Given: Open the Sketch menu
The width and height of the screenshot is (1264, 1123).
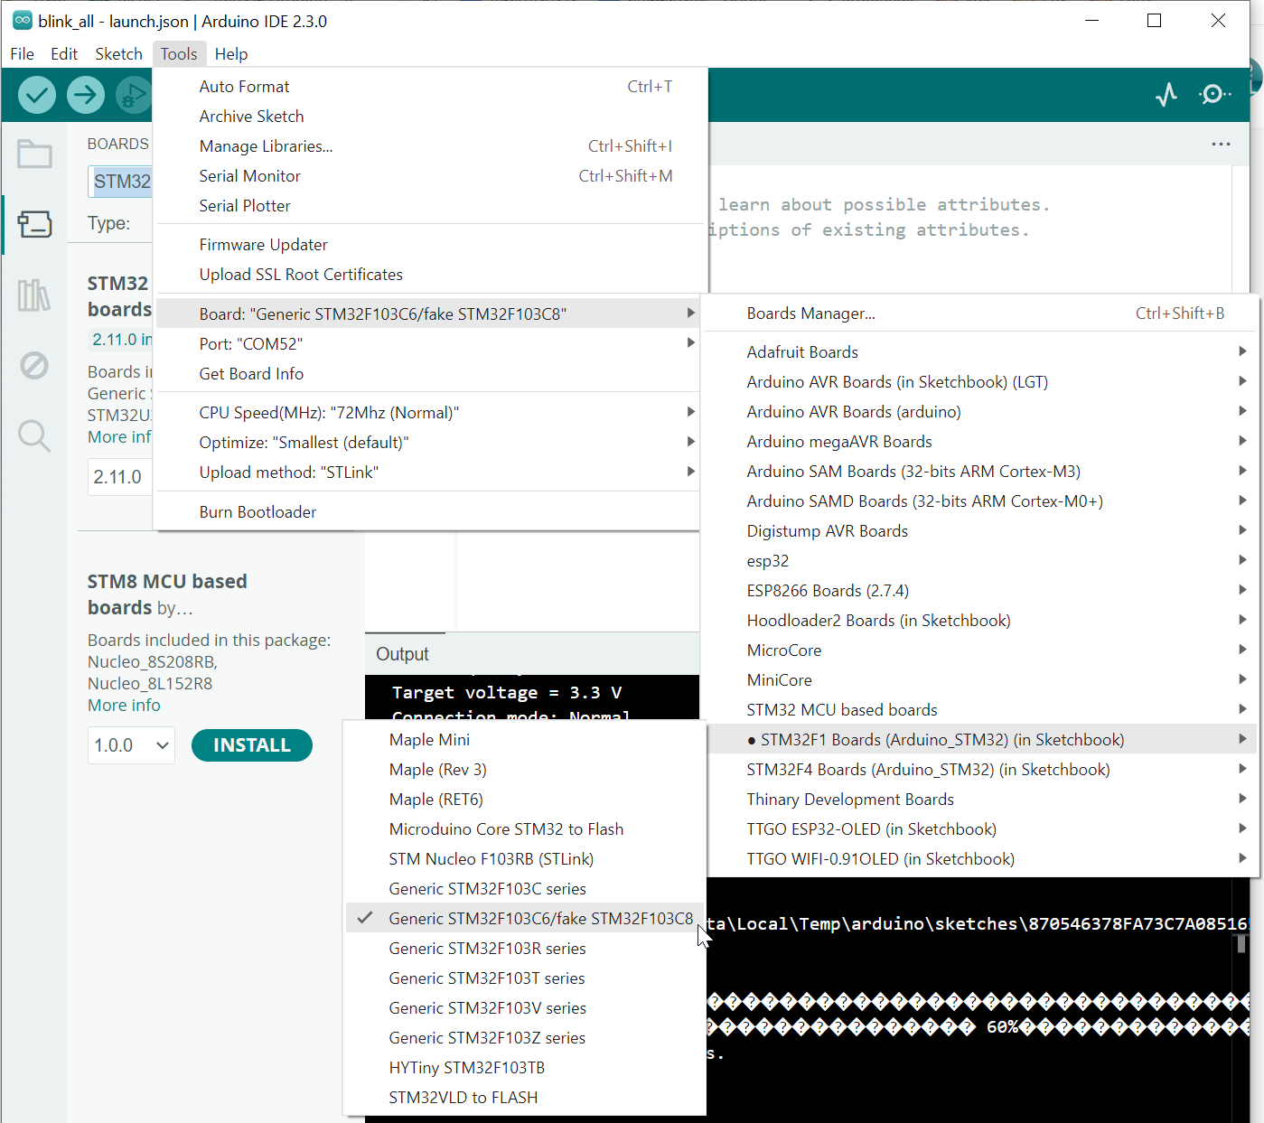Looking at the screenshot, I should 118,54.
